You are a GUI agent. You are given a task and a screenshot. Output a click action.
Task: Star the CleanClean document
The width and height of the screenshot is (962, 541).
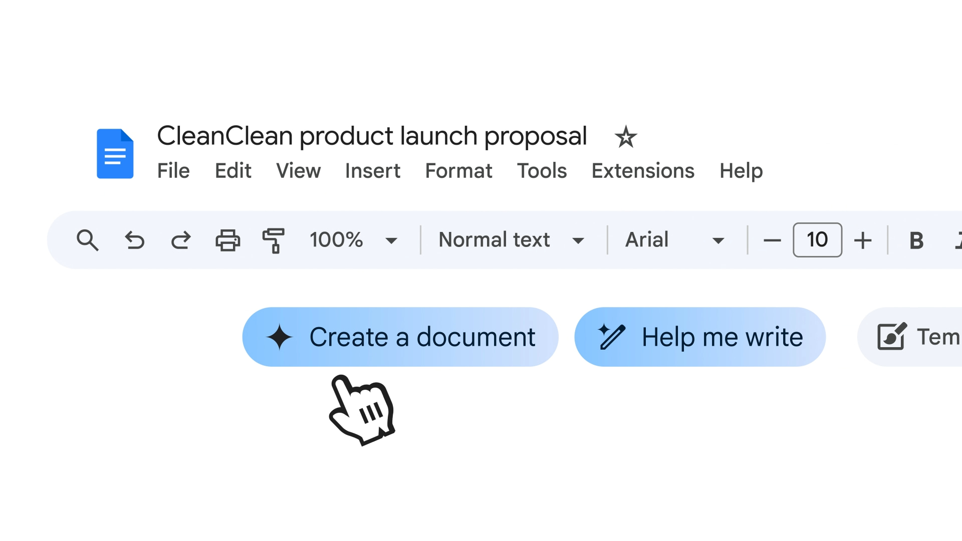coord(625,137)
